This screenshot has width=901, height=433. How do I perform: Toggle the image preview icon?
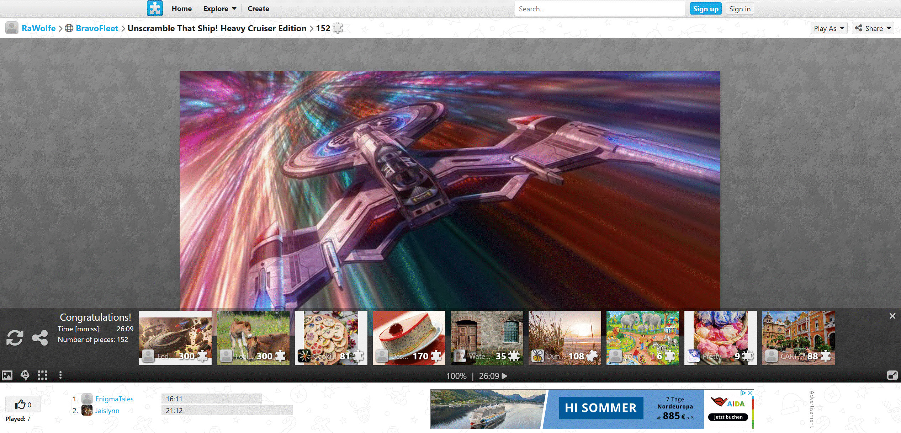(7, 375)
